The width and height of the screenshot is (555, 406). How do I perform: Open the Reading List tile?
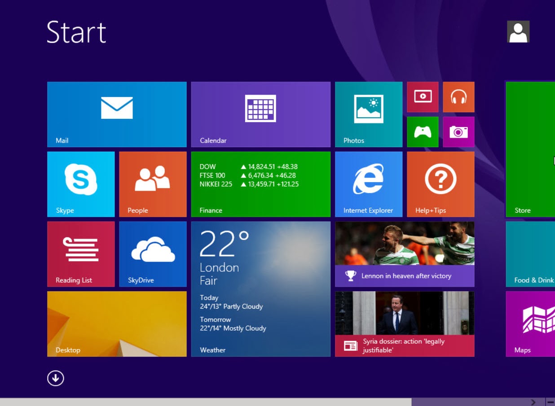[x=81, y=254]
